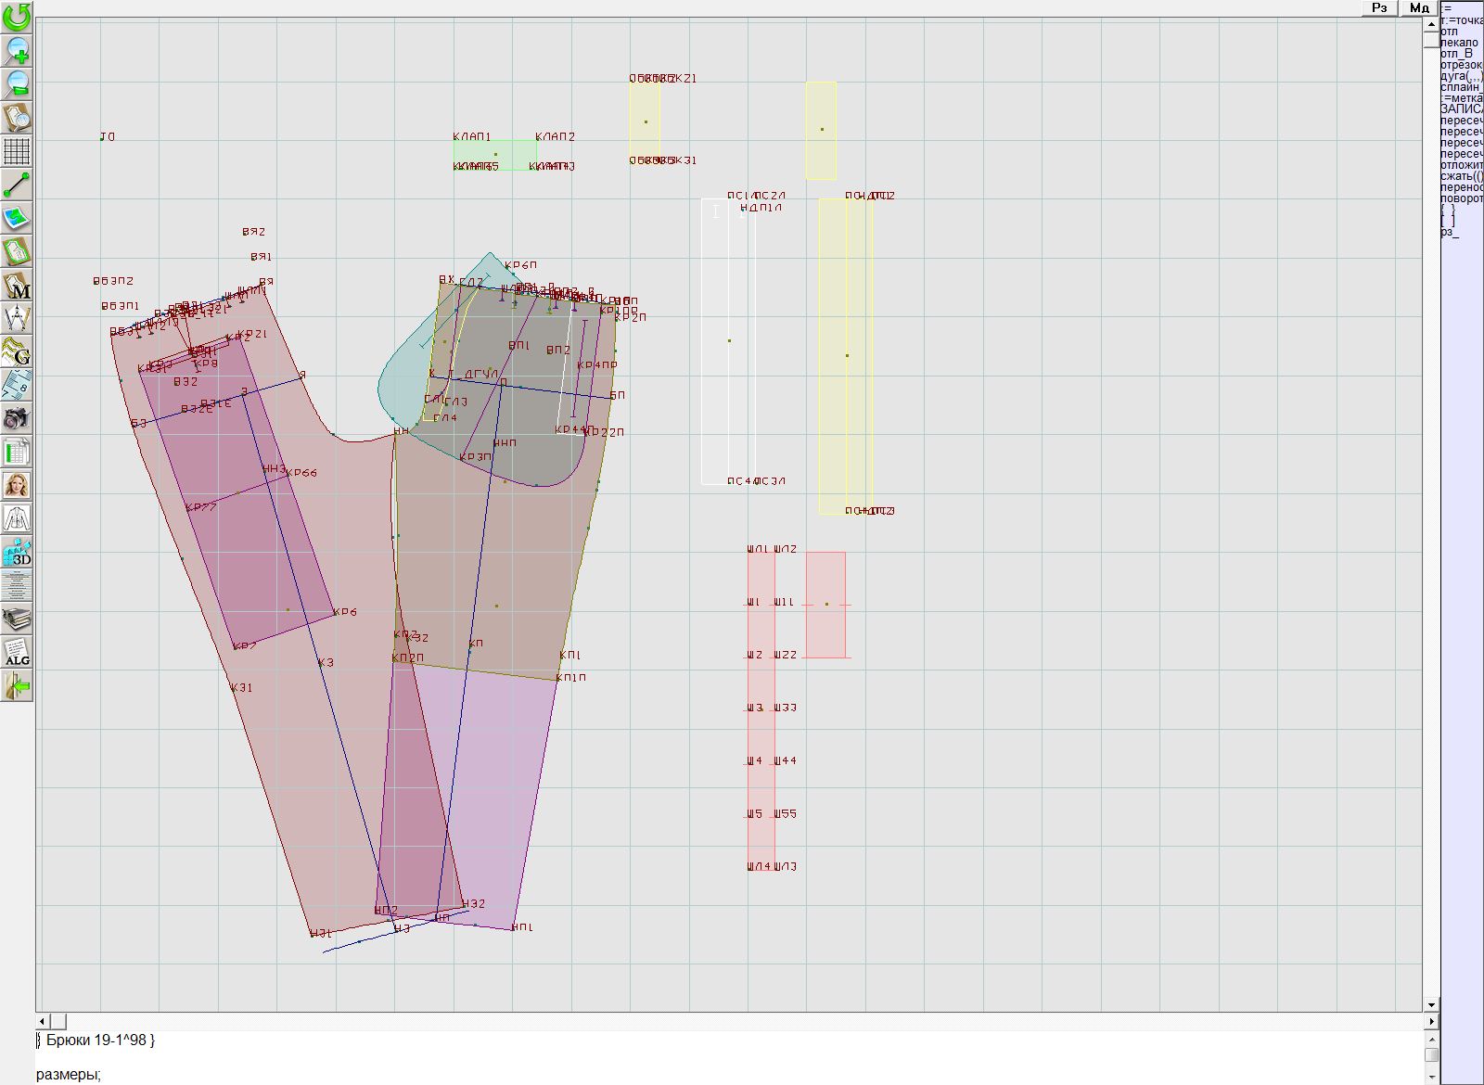Click in the script text field
The width and height of the screenshot is (1484, 1085).
723,1057
